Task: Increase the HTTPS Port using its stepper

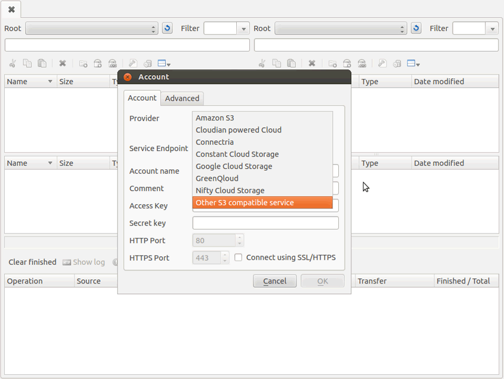Action: [225, 255]
